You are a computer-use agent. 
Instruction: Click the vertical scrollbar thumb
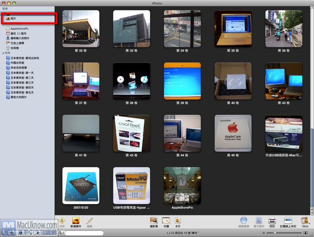point(312,168)
